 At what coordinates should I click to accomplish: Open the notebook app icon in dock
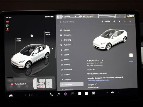79,94
